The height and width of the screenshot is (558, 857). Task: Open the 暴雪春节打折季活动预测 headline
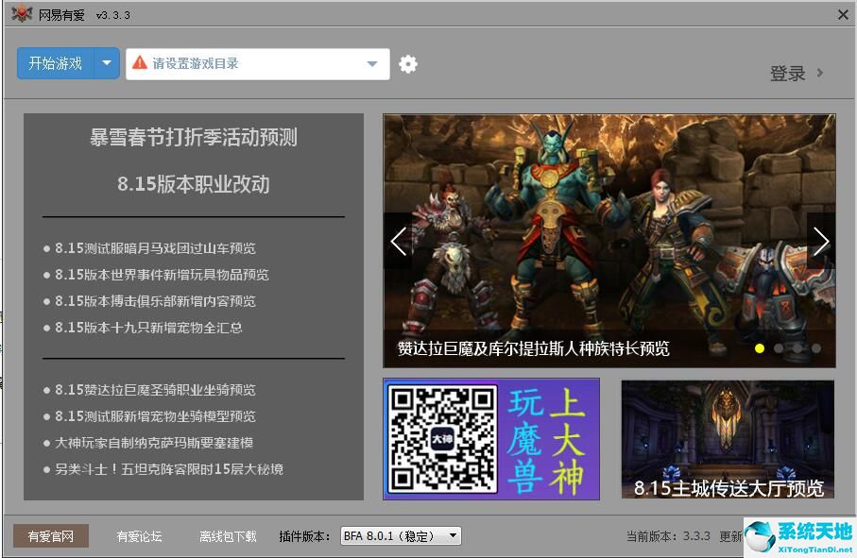[x=194, y=137]
